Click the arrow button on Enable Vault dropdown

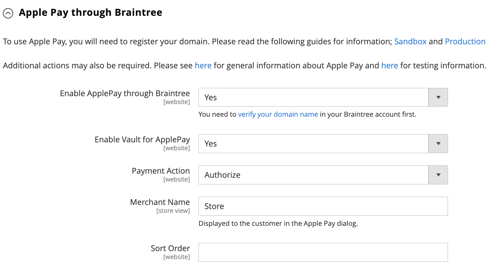(438, 144)
